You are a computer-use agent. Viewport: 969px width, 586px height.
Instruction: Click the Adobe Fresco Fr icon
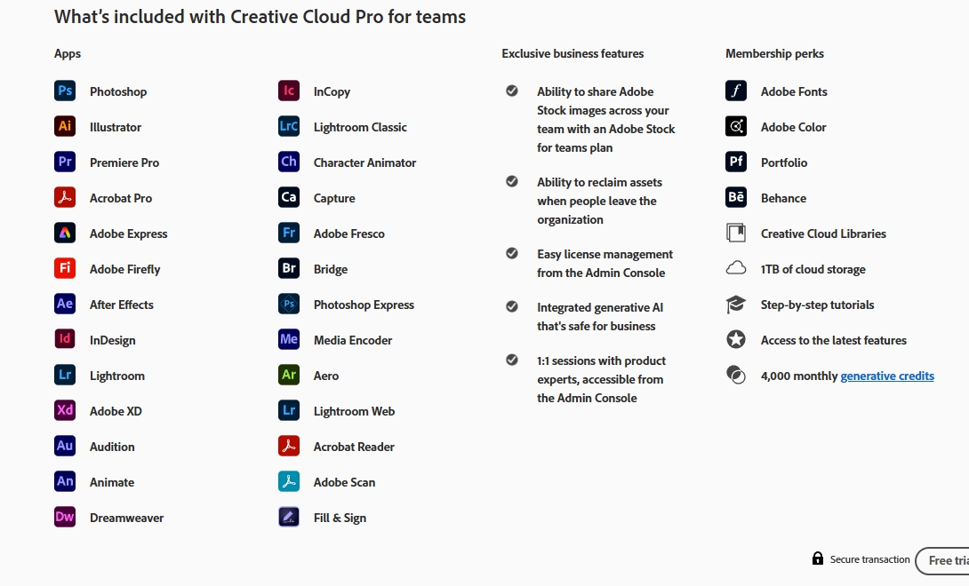click(x=289, y=233)
